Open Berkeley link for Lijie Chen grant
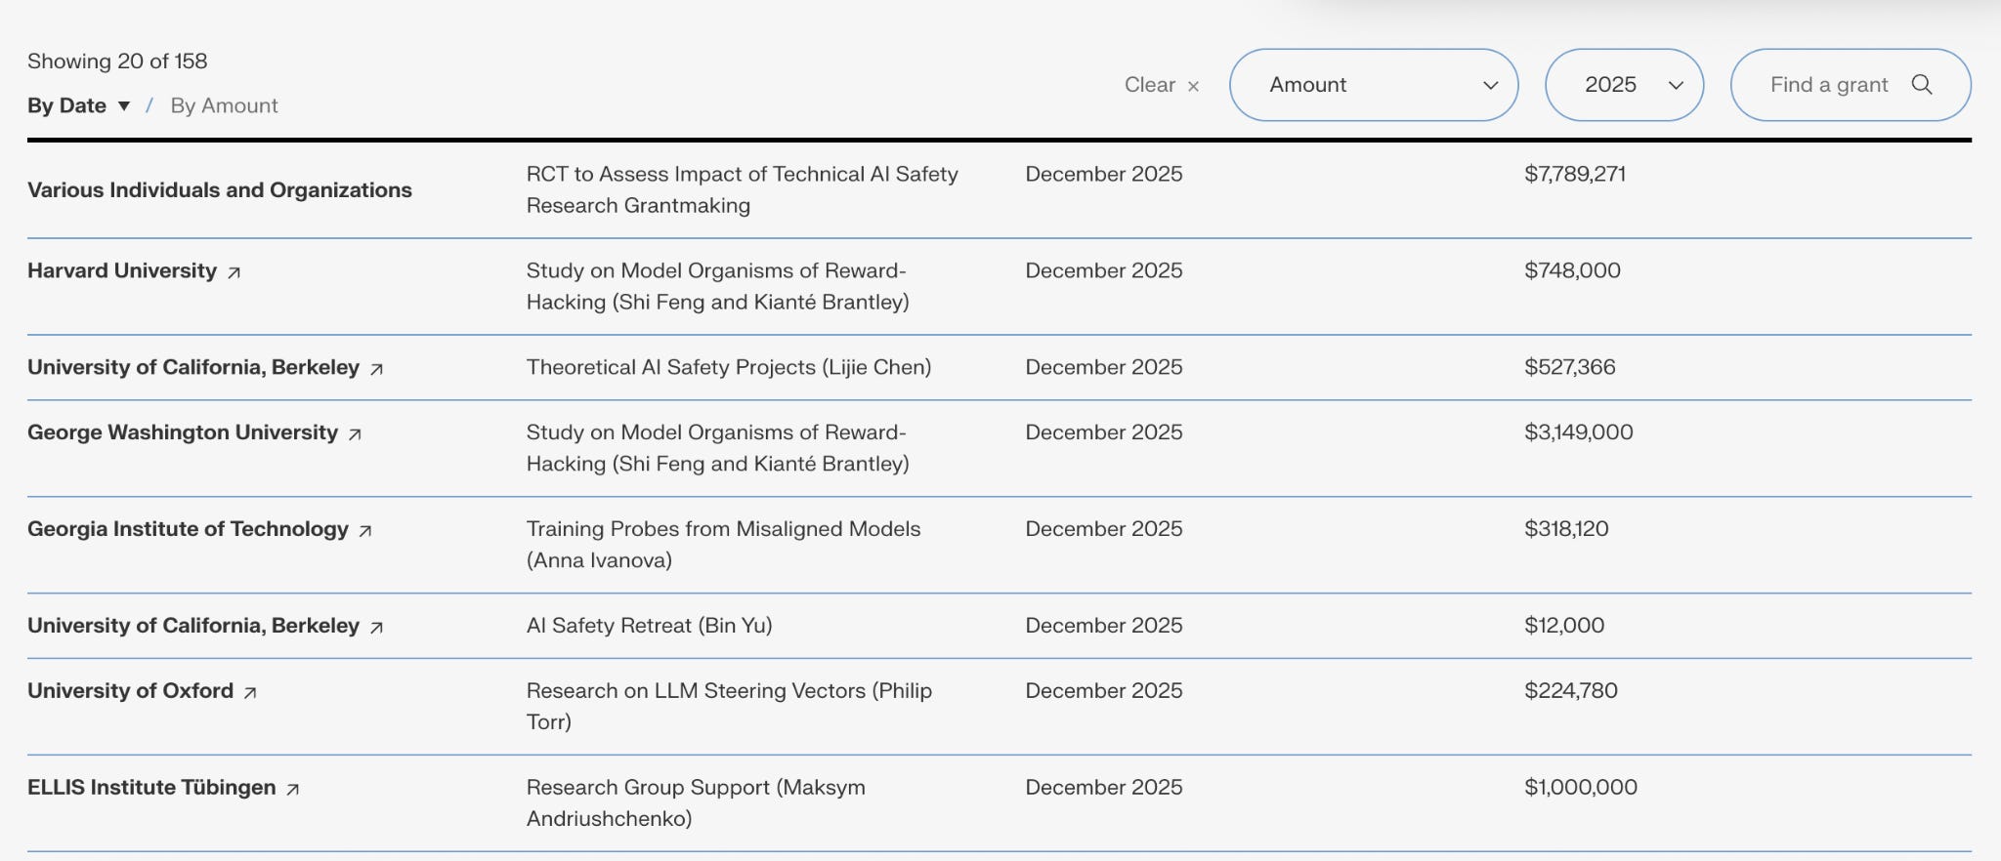This screenshot has width=2001, height=861. 193,367
